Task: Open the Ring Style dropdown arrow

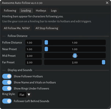Action: [29, 95]
